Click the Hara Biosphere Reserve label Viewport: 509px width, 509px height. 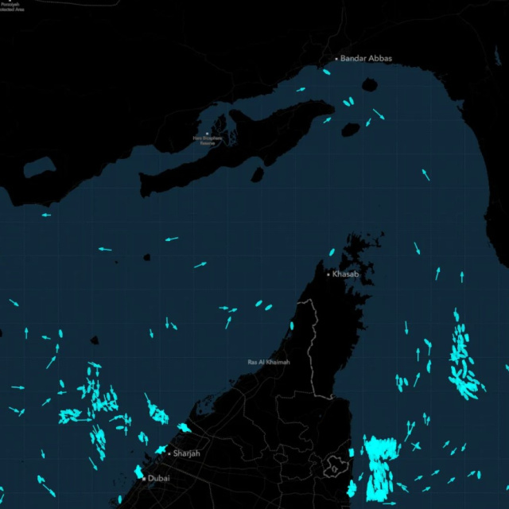[207, 140]
